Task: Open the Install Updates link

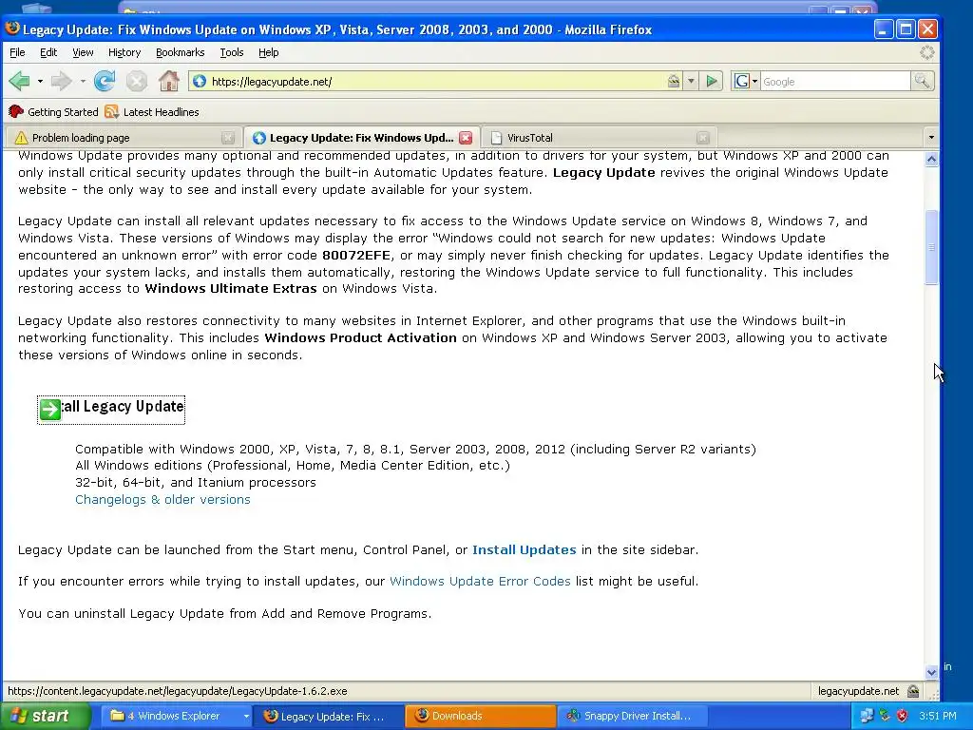Action: coord(525,550)
